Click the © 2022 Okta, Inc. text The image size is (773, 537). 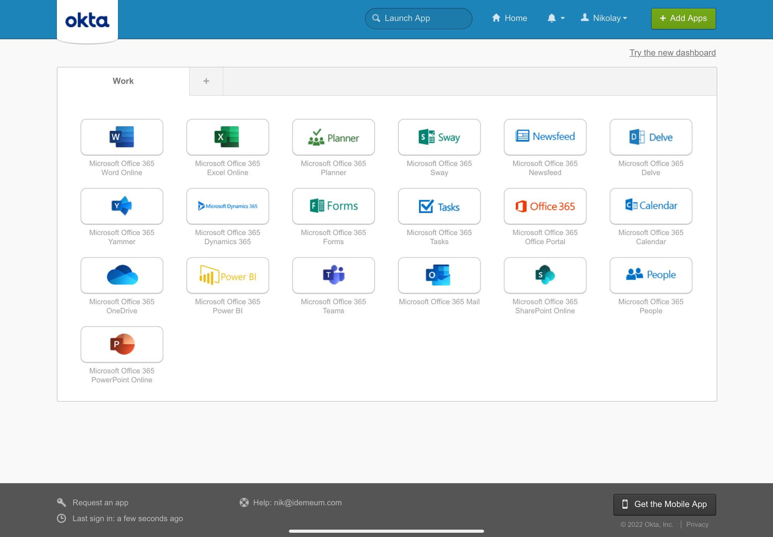[x=647, y=525]
